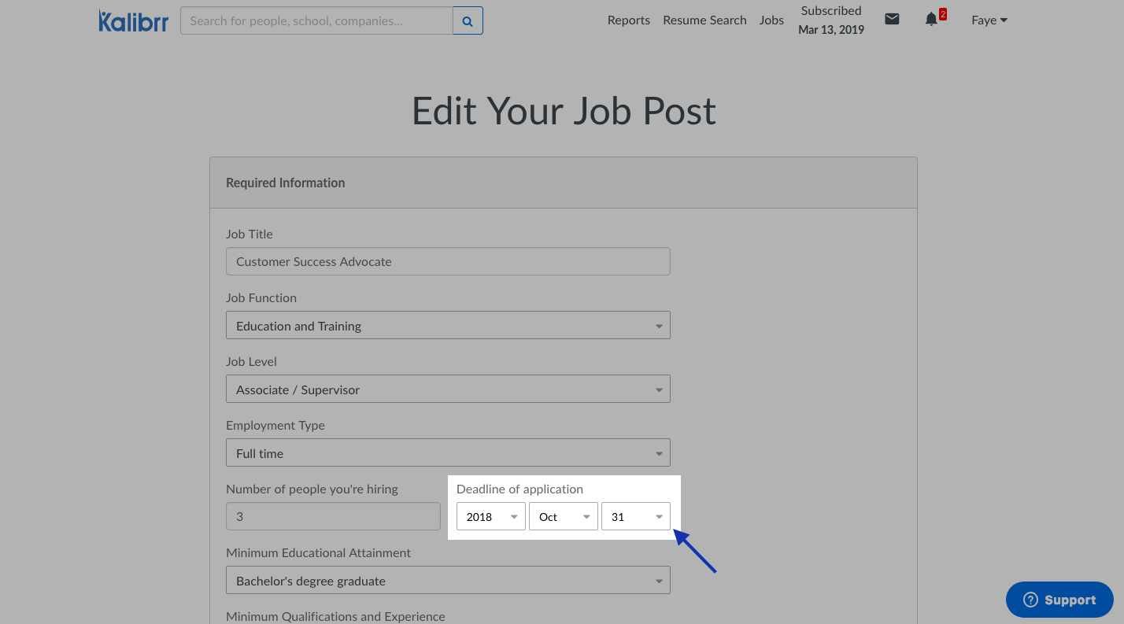The image size is (1124, 624).
Task: Select the deadline year dropdown showing 2018
Action: tap(491, 517)
